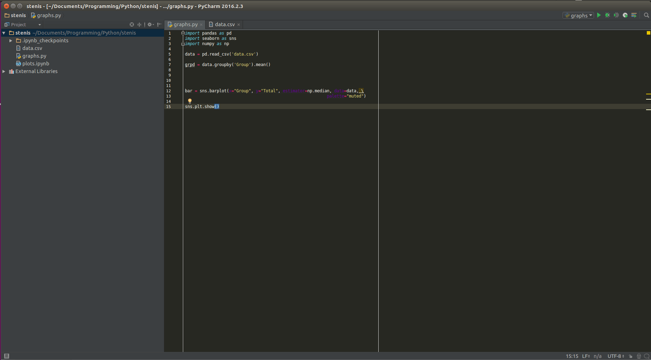The height and width of the screenshot is (360, 651).
Task: Open the Hector inspector icon
Action: (639, 356)
